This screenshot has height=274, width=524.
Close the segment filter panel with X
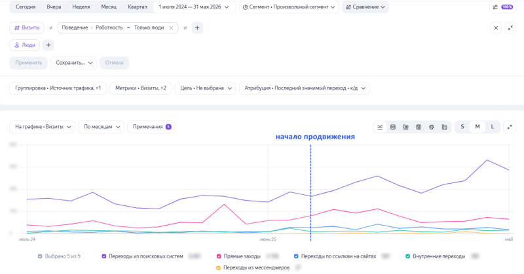pyautogui.click(x=496, y=28)
